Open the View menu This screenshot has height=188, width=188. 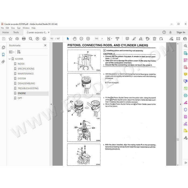(13, 28)
